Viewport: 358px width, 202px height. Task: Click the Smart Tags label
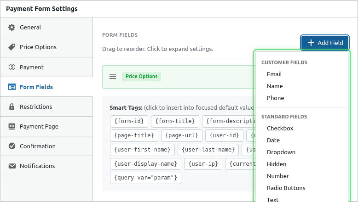point(126,108)
